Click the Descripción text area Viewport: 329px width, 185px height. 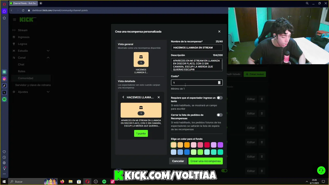(197, 65)
